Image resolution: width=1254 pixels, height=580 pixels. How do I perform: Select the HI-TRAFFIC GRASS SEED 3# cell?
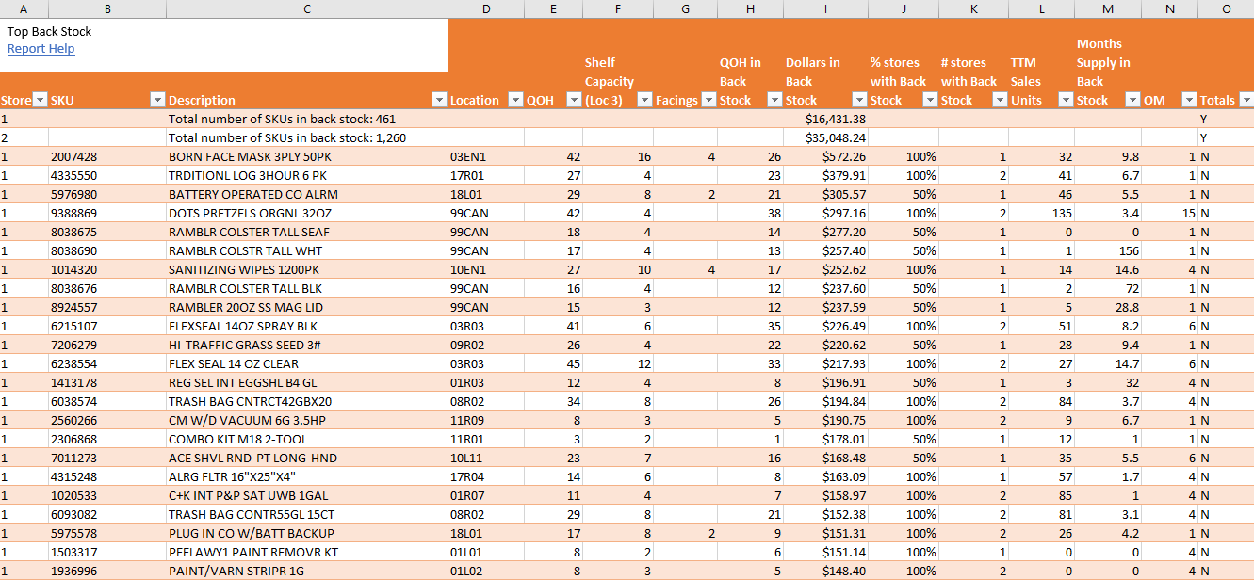[x=307, y=345]
